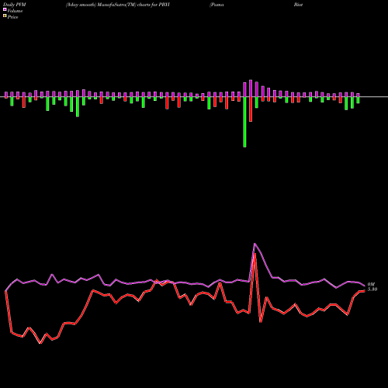Click the lowest point of red price line

coord(40,343)
